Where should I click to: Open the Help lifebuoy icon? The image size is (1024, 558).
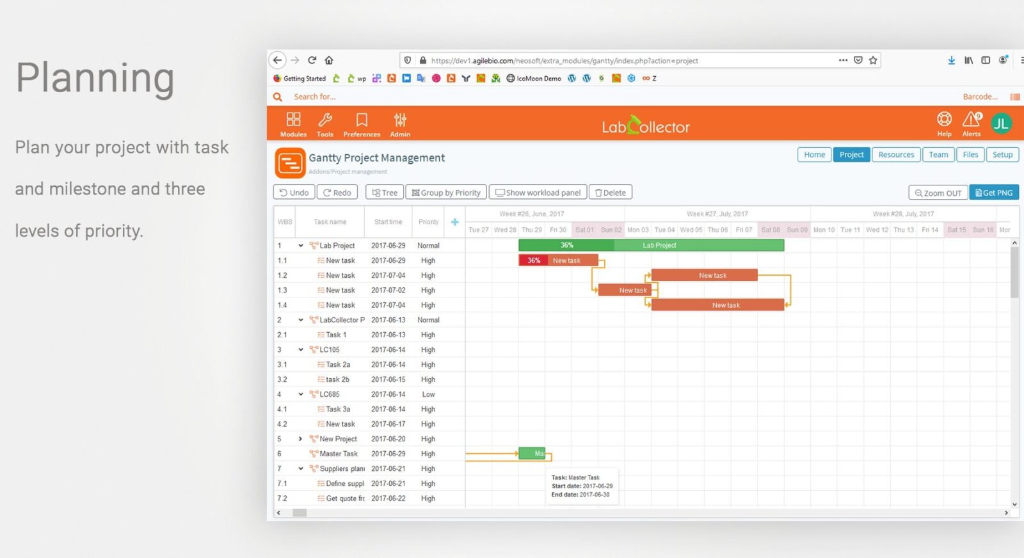(x=944, y=119)
